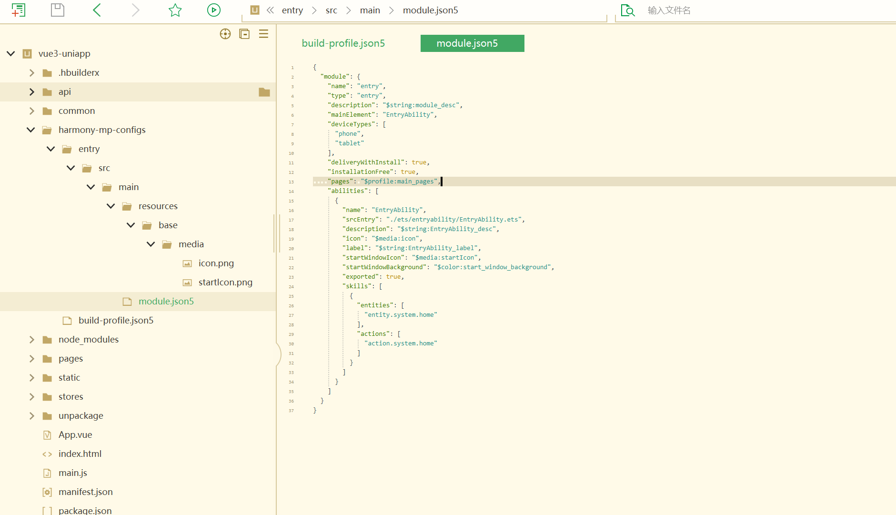896x515 pixels.
Task: Click the locate current file target icon
Action: click(225, 34)
